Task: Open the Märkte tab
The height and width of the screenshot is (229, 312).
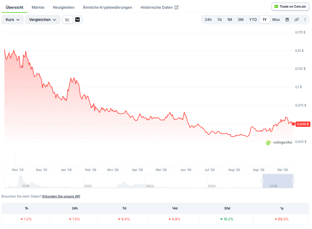Action: click(38, 7)
